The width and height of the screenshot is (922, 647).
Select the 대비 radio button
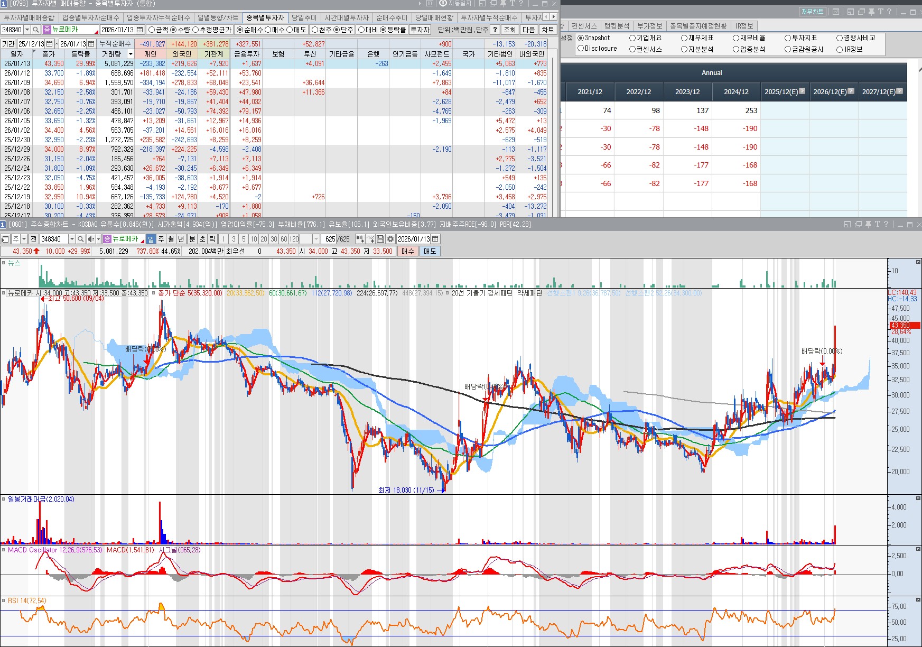[x=361, y=30]
